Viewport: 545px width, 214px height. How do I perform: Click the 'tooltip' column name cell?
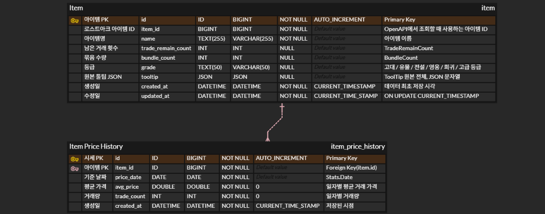(x=150, y=77)
